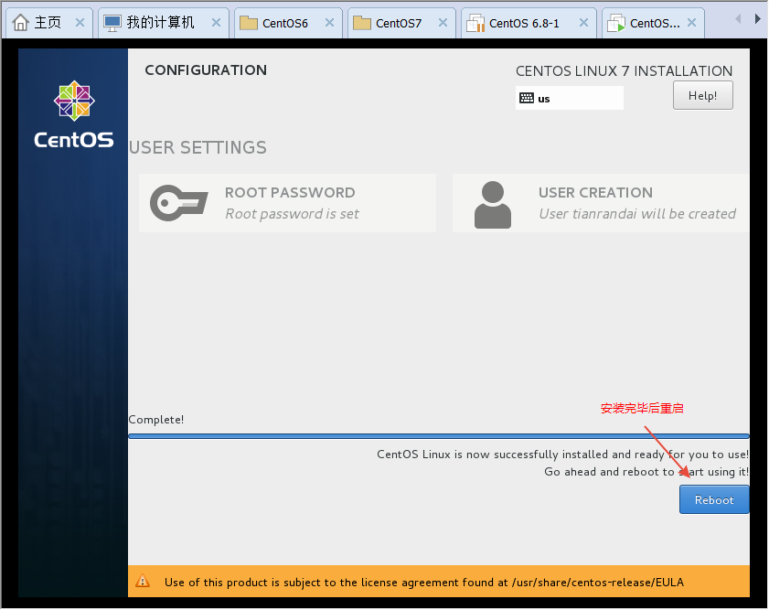Click the CENTOS LINUX 7 INSTALLATION title

coord(624,71)
